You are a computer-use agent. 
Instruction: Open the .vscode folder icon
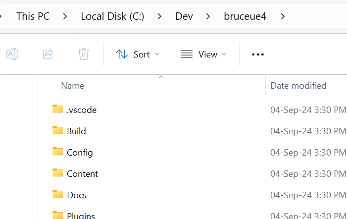coord(58,109)
